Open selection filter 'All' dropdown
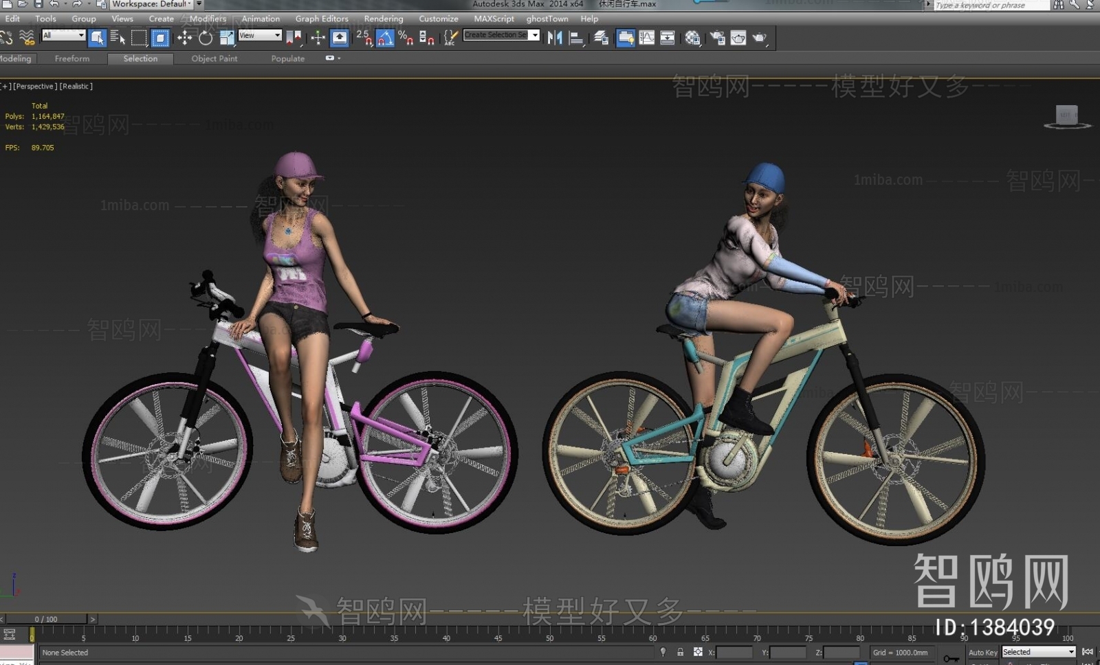This screenshot has width=1100, height=665. pyautogui.click(x=63, y=35)
